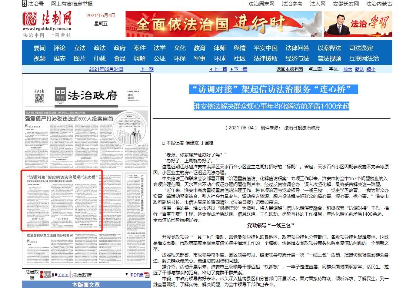Open 上一期 previous issue link

click(x=147, y=69)
